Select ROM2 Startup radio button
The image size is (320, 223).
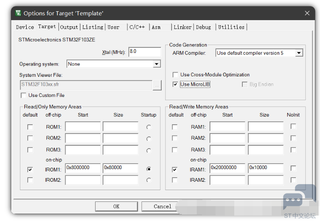tap(149, 139)
